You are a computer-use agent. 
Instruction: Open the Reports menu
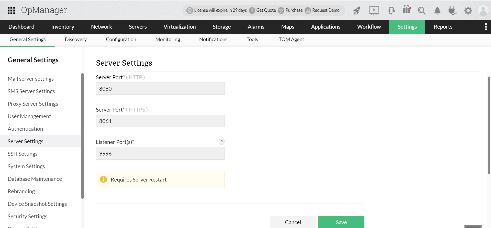pyautogui.click(x=443, y=27)
